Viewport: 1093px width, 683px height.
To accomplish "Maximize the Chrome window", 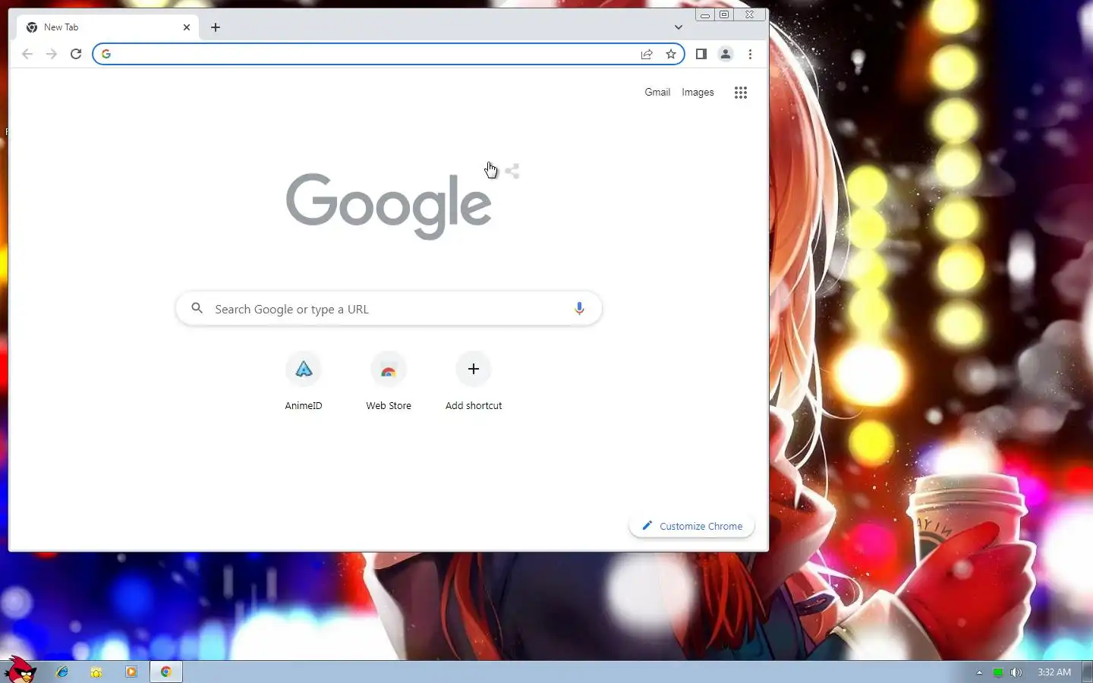I will 724,15.
